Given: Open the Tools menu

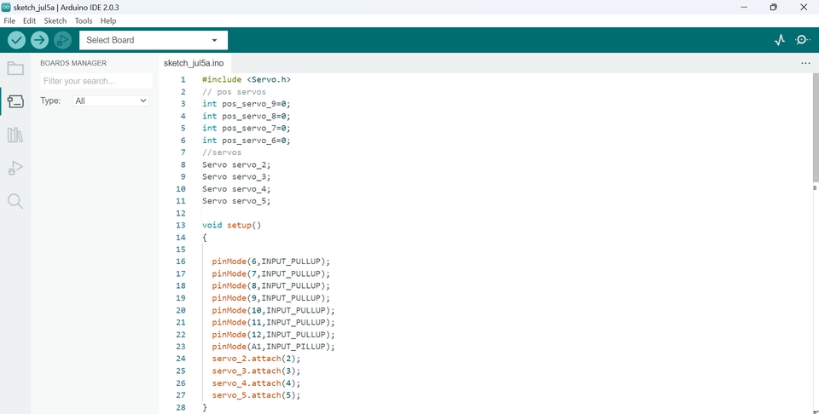Looking at the screenshot, I should (x=83, y=20).
